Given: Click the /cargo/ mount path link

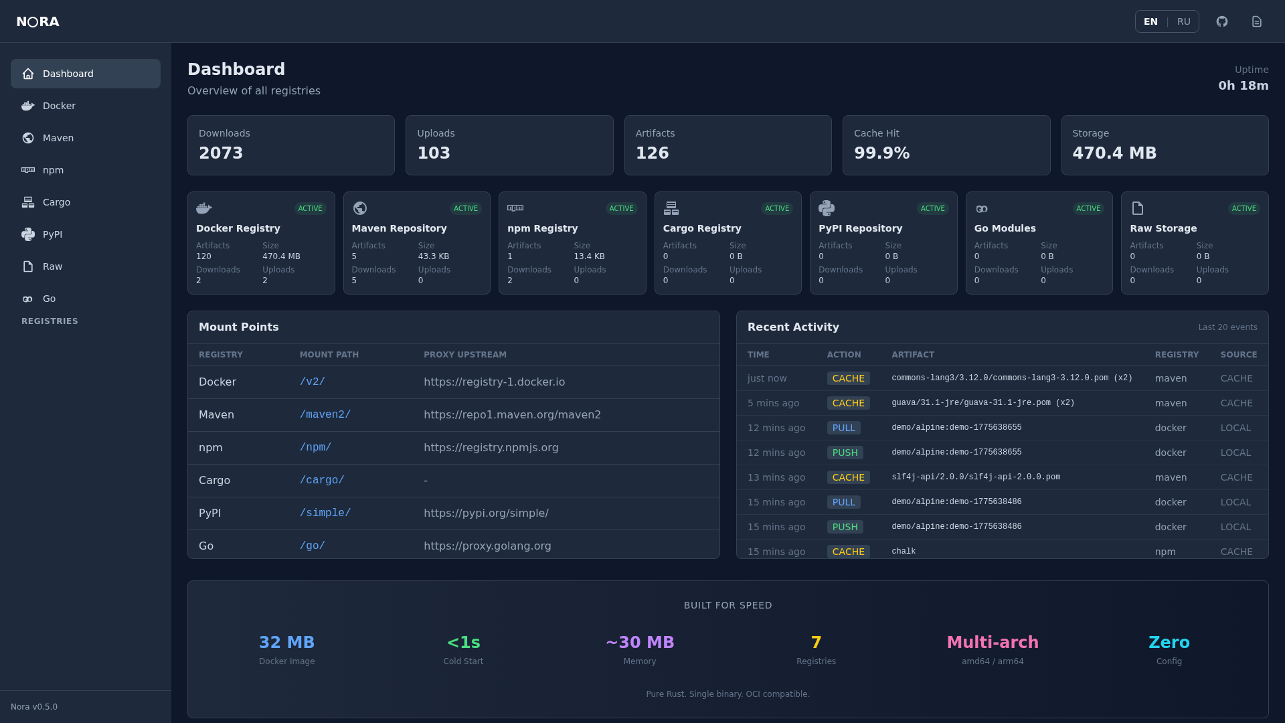Looking at the screenshot, I should 322,480.
